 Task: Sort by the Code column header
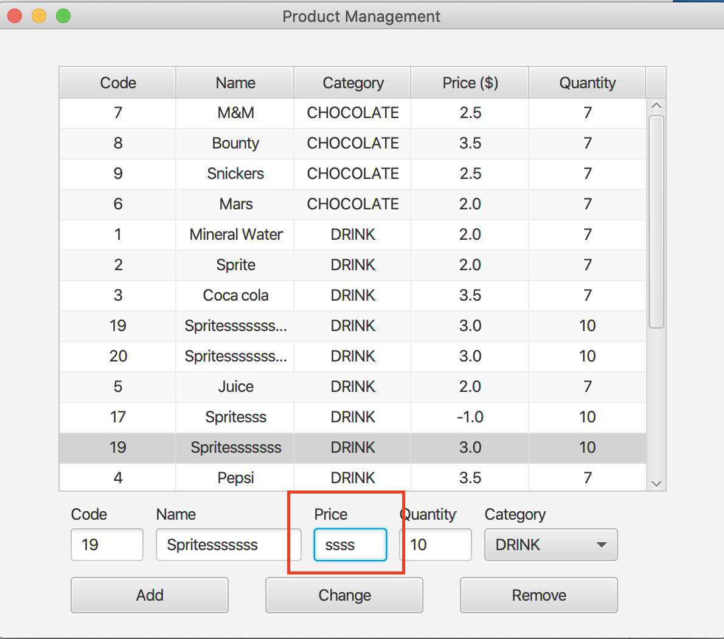tap(118, 83)
